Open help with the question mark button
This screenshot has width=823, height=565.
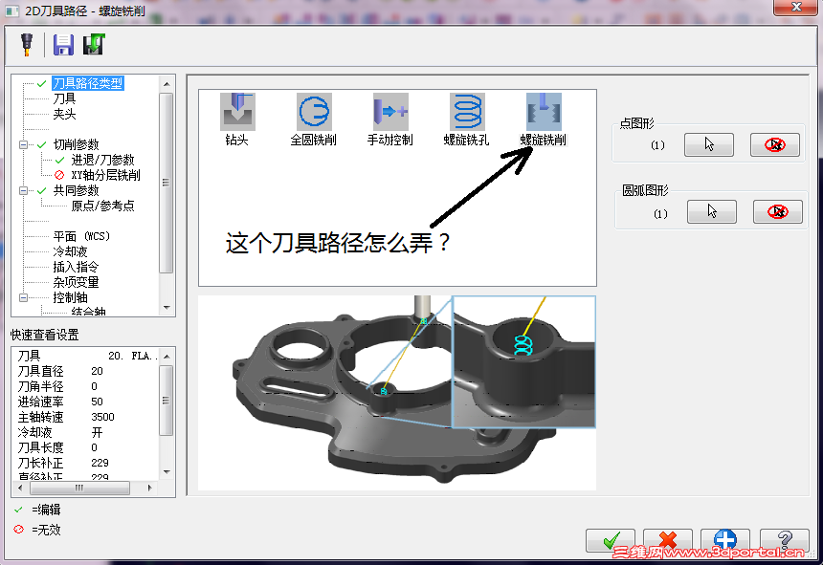pyautogui.click(x=785, y=540)
